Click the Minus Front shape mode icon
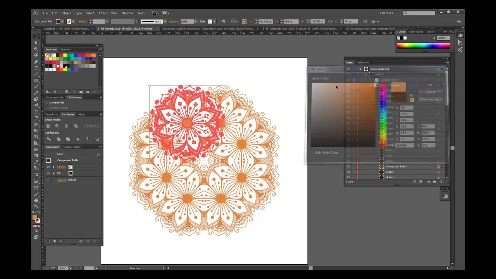The width and height of the screenshot is (496, 279). pos(57,126)
